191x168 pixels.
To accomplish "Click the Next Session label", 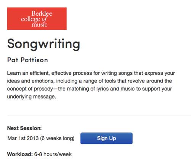I will click(24, 128).
